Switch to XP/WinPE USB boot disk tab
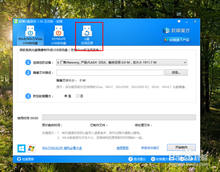 point(59,35)
